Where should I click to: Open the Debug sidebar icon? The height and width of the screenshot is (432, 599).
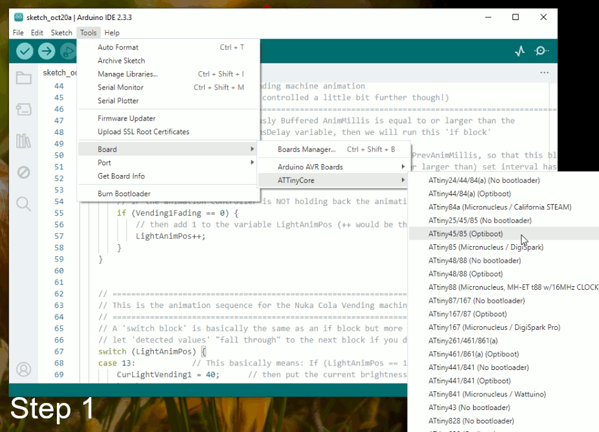pyautogui.click(x=24, y=172)
